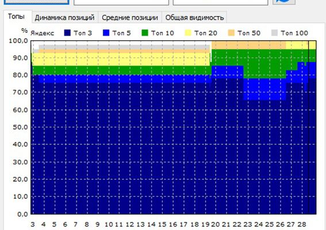
Task: Click the black vertical marker line in chart
Action: coord(309,127)
